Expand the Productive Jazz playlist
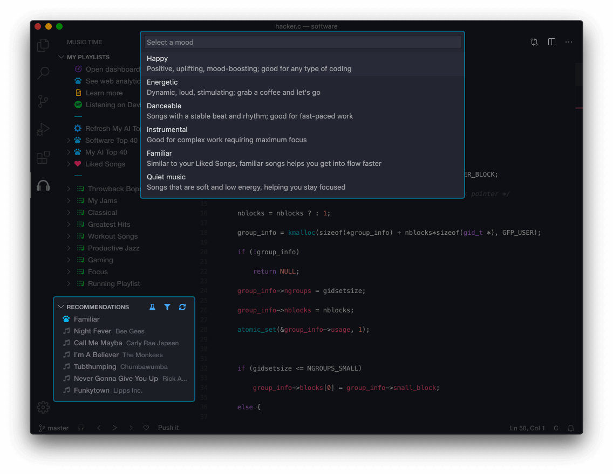Viewport: 613px width, 474px height. (x=69, y=248)
